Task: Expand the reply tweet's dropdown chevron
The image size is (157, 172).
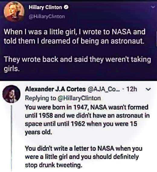Action: 148,89
